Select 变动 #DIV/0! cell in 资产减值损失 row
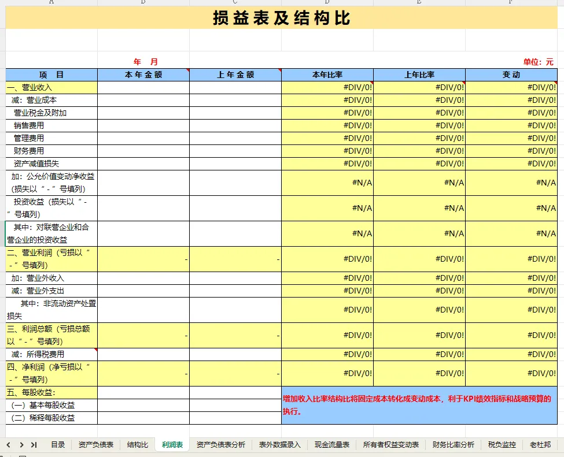 [511, 164]
